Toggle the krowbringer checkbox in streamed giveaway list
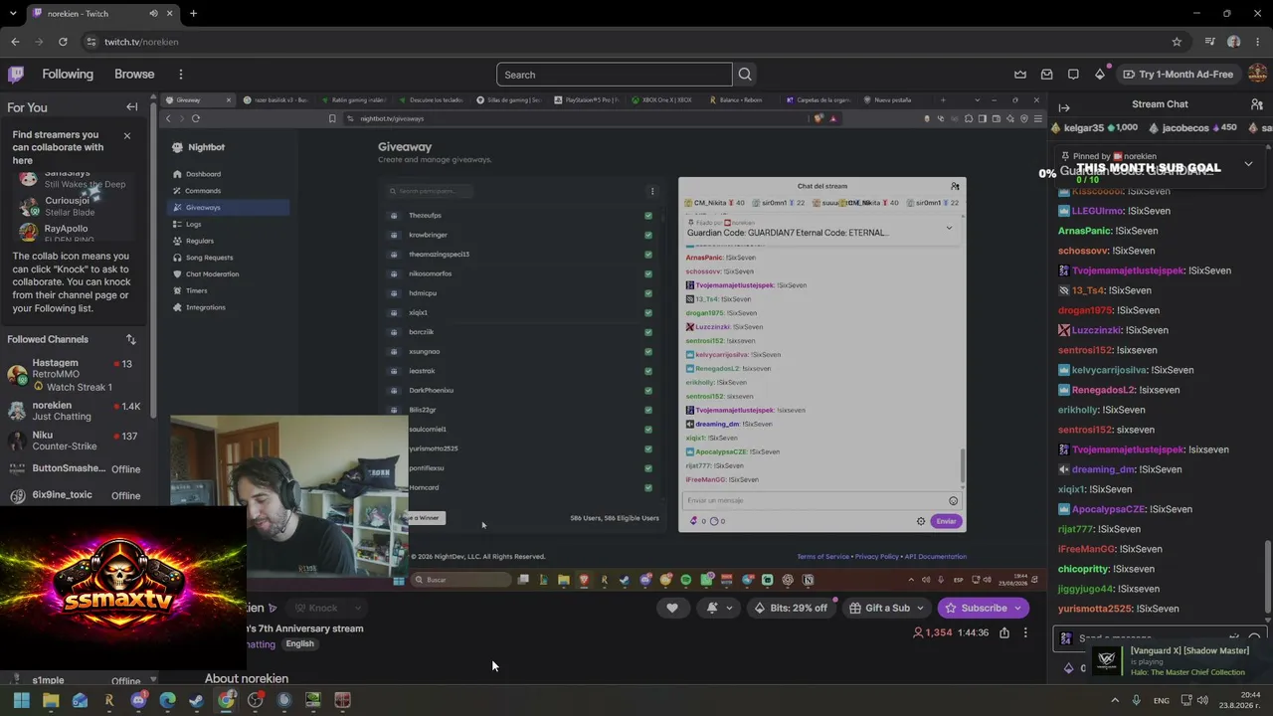The image size is (1273, 716). click(648, 235)
